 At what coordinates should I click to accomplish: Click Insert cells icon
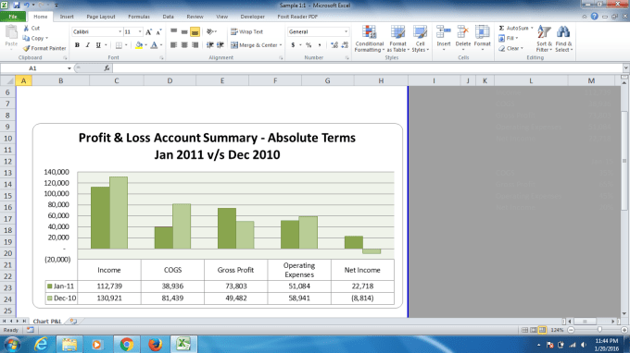click(x=444, y=32)
